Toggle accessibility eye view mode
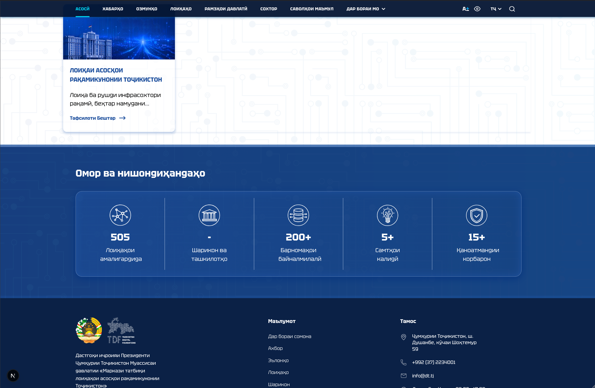The width and height of the screenshot is (595, 388). (x=477, y=9)
